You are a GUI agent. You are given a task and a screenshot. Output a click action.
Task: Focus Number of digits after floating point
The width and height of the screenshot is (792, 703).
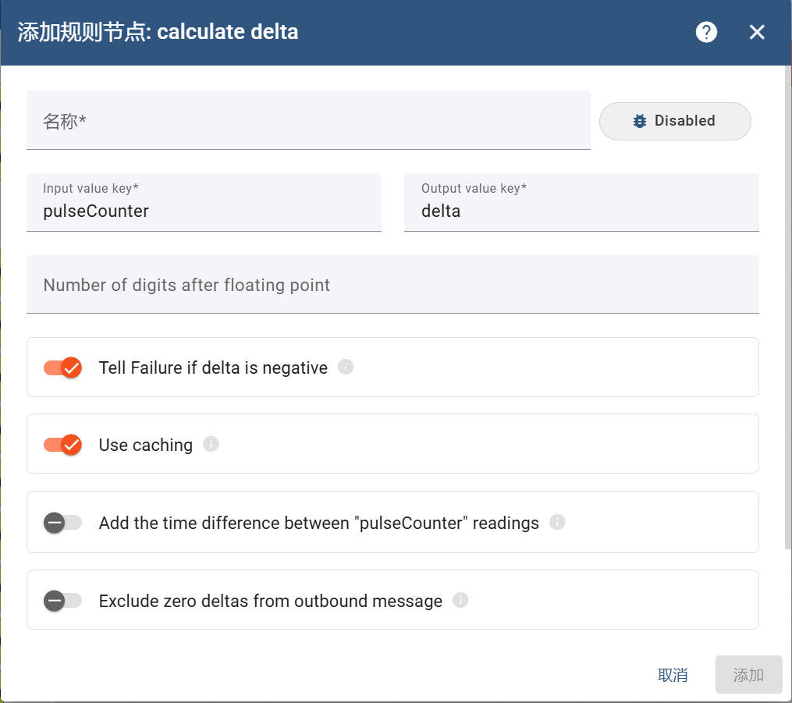click(392, 285)
